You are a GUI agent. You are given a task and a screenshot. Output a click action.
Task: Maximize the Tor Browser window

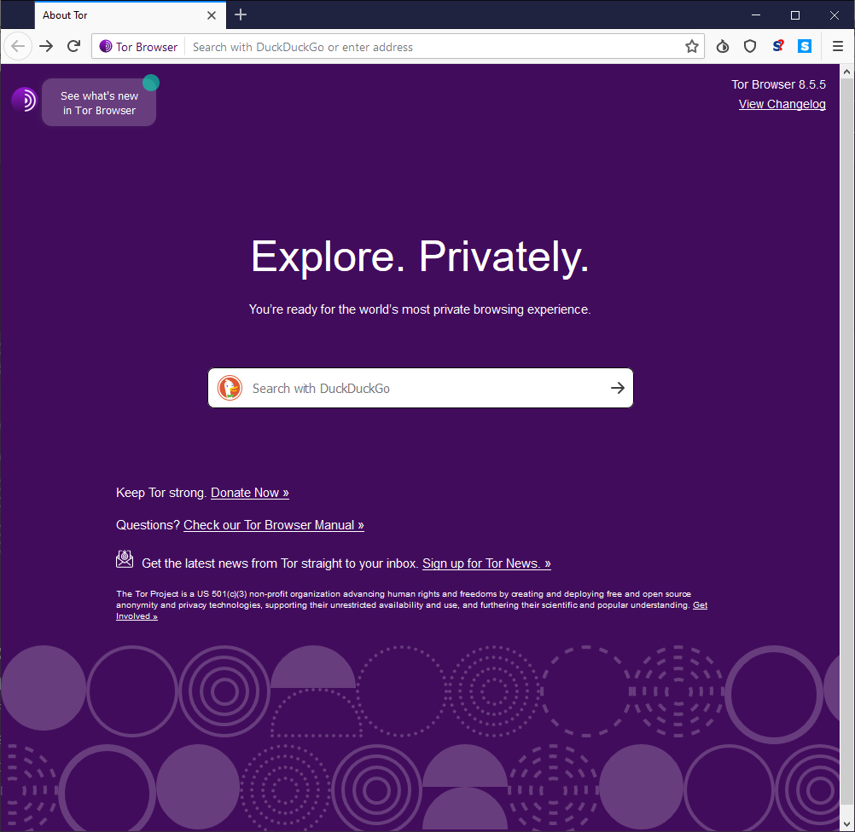[795, 15]
